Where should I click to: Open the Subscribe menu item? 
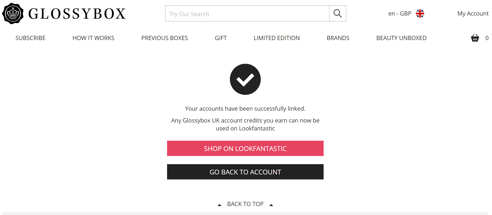coord(30,38)
